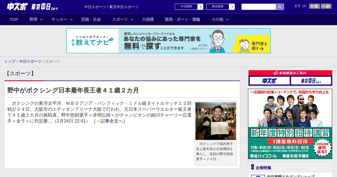Click the 記事全文へ link
Viewport: 337px width, 177px height.
[x=110, y=121]
